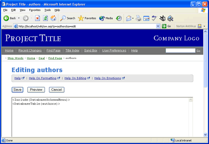Click the textarea scrollbar up arrow
209x144 pixels.
[x=191, y=100]
